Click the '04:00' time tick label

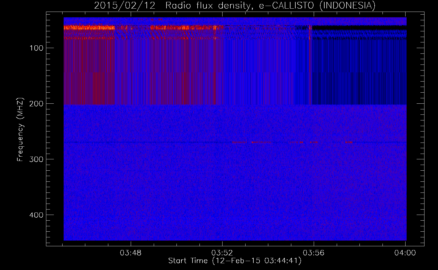(x=405, y=253)
